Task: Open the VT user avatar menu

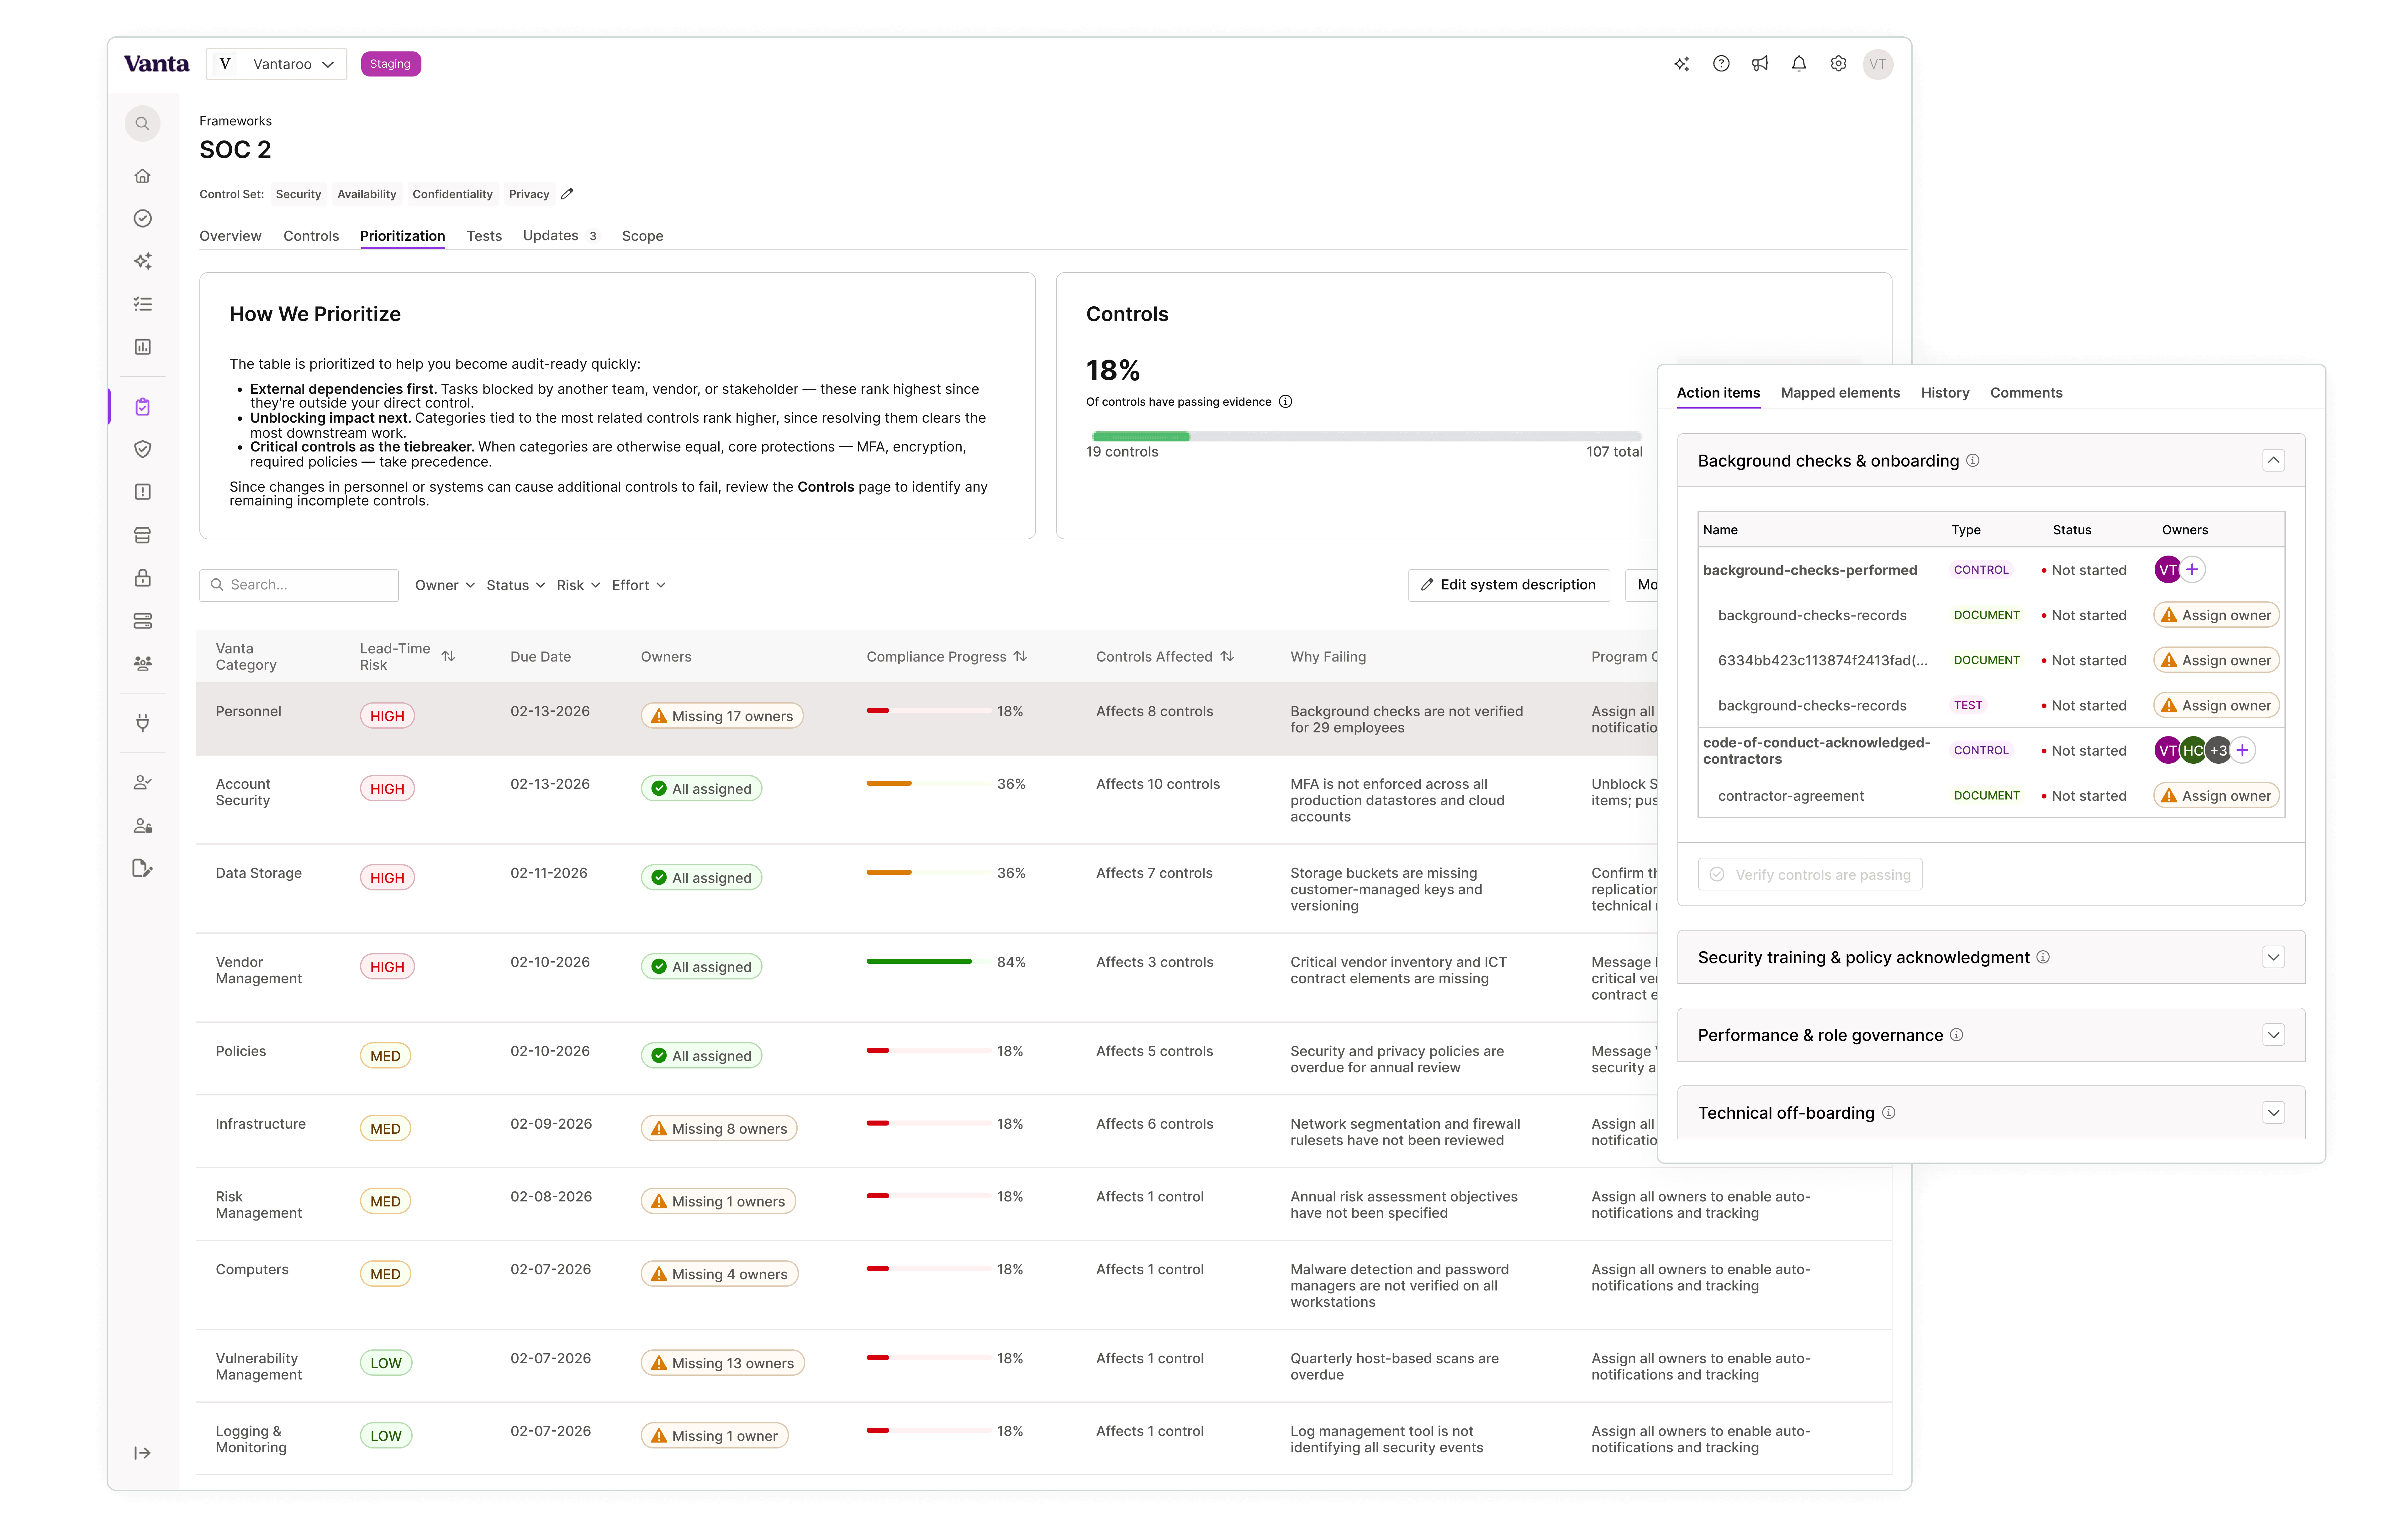Action: pos(1878,64)
